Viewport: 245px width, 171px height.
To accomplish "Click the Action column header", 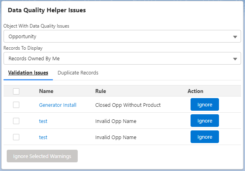I will pos(195,91).
